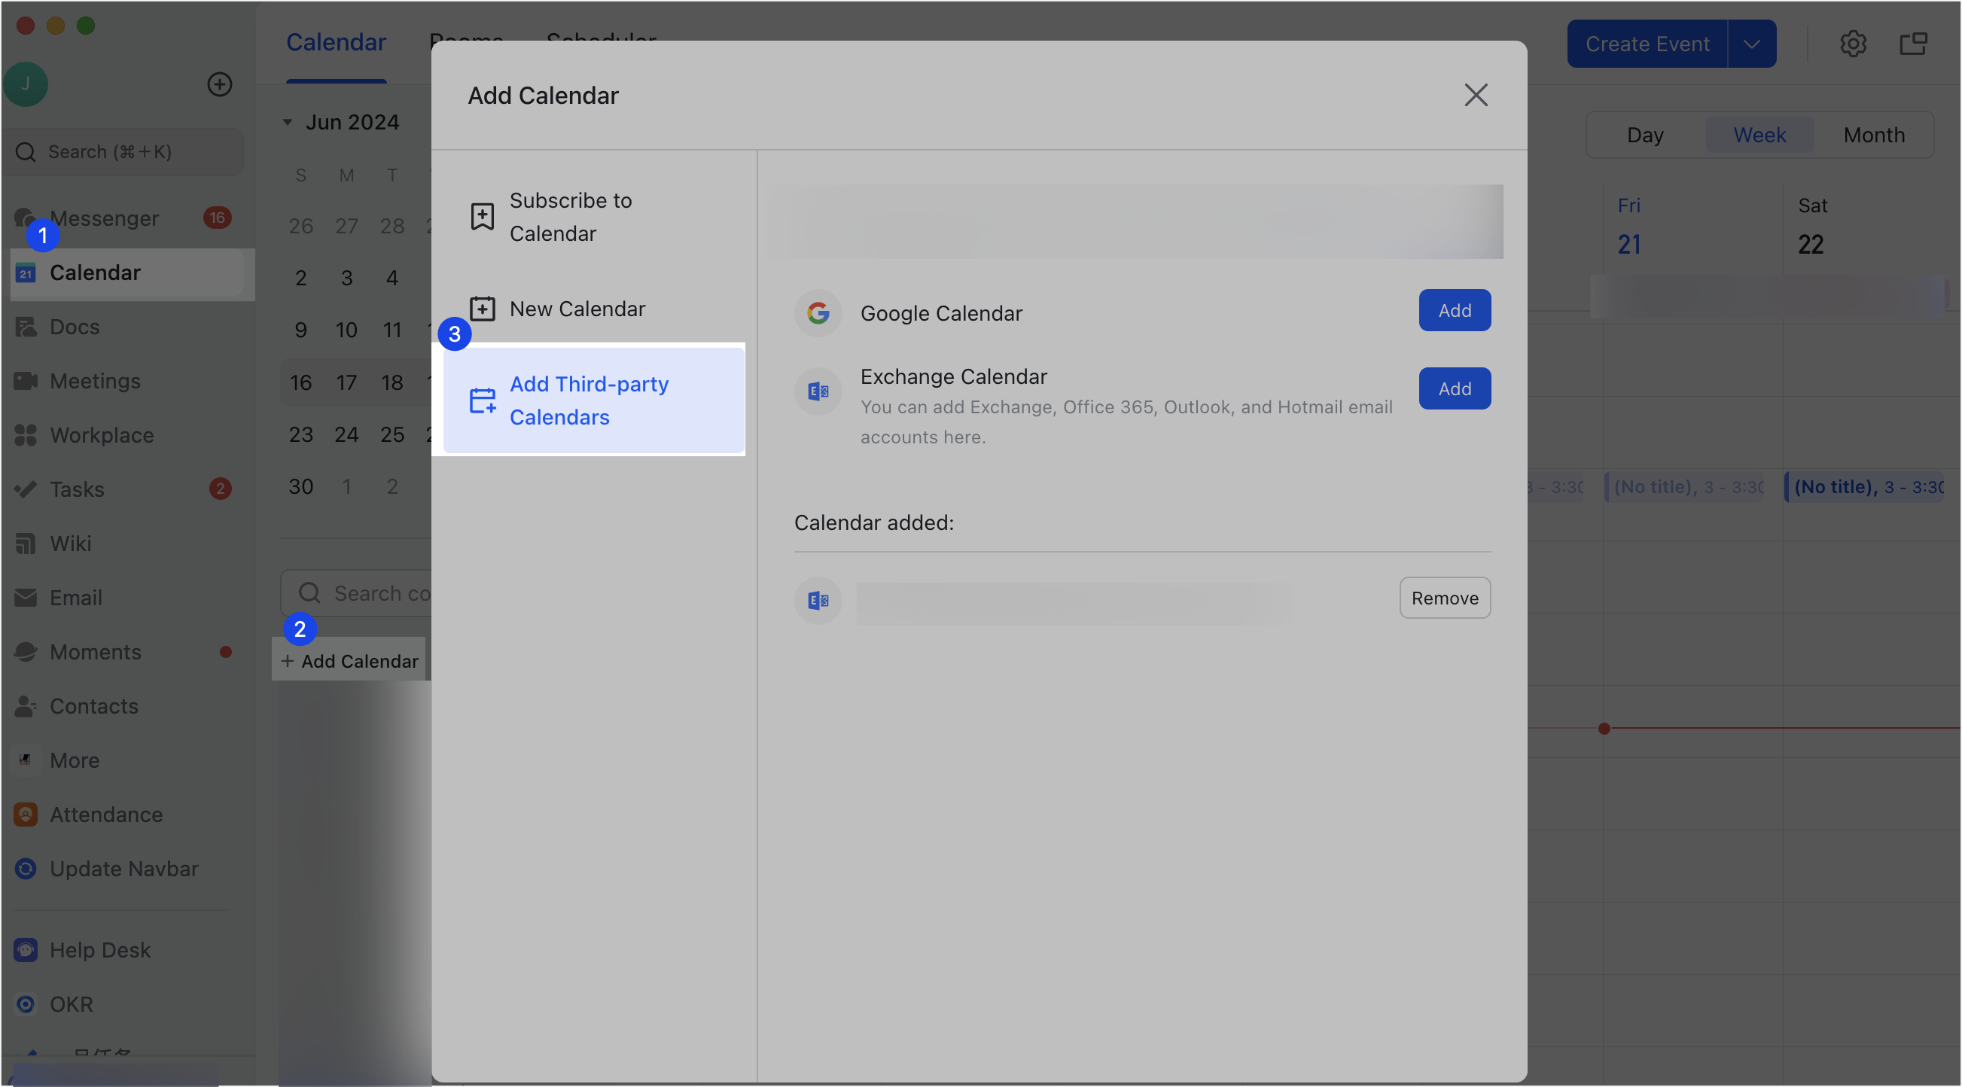
Task: Open Workplace from the sidebar
Action: coord(102,435)
